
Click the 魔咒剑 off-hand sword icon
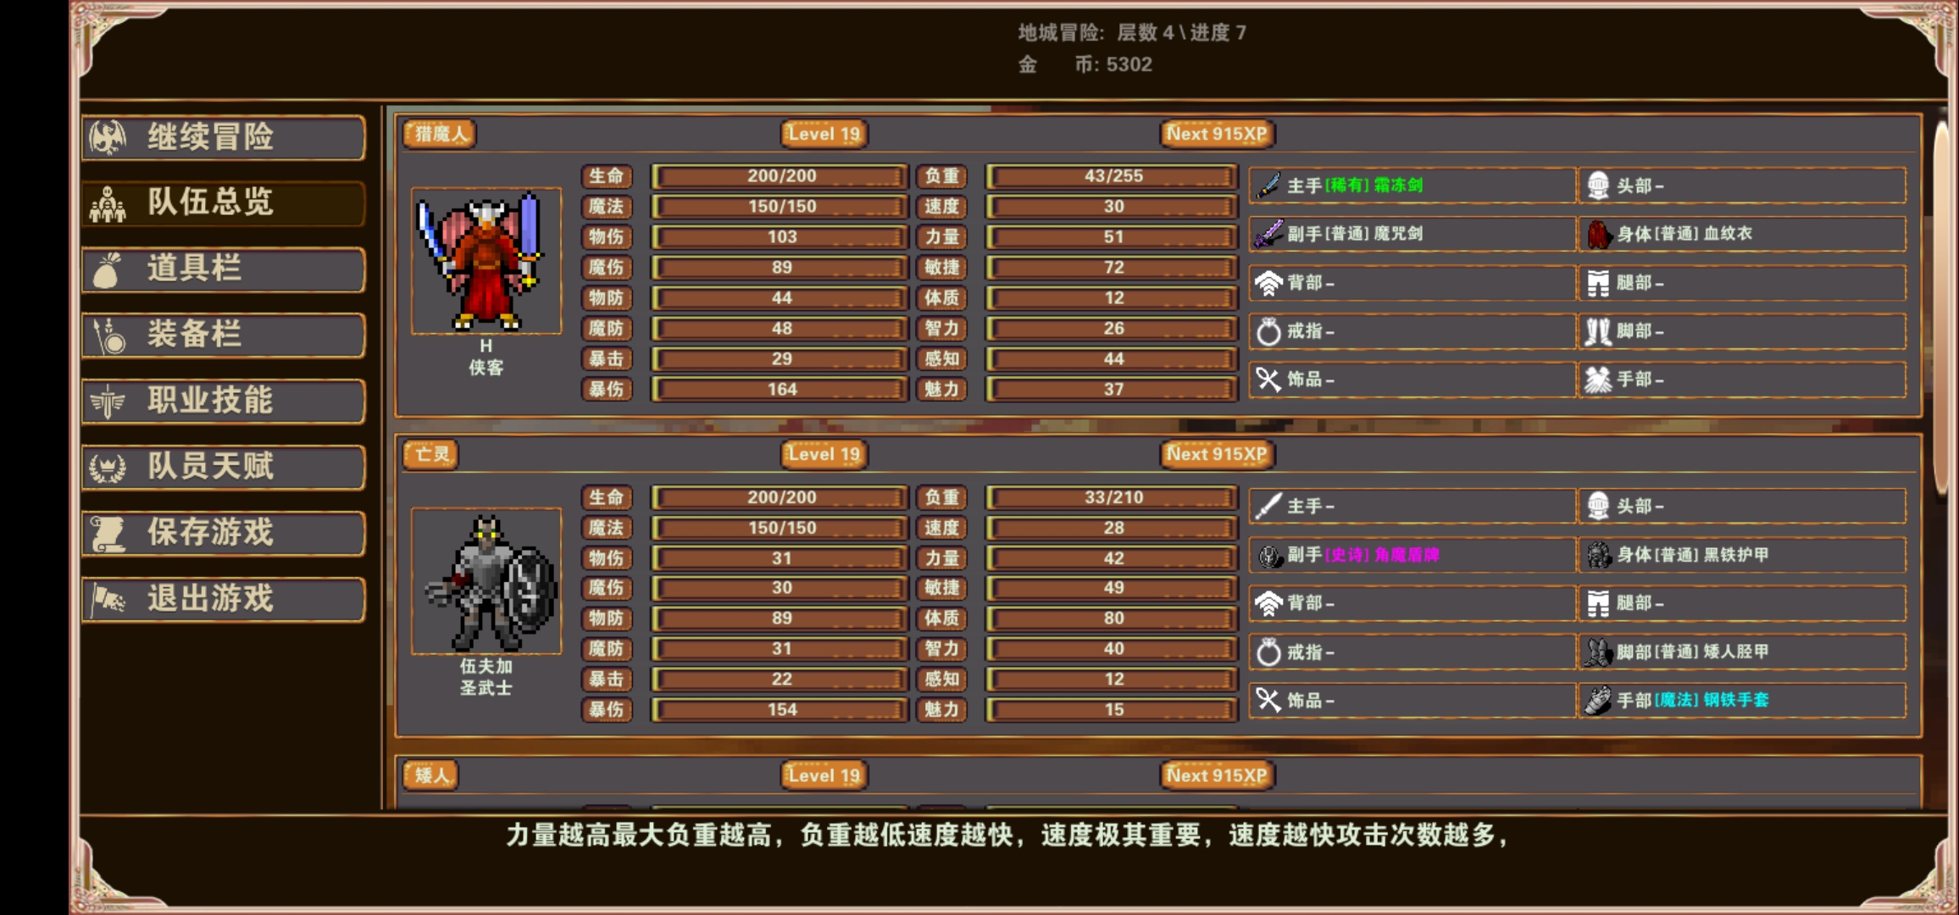coord(1268,234)
